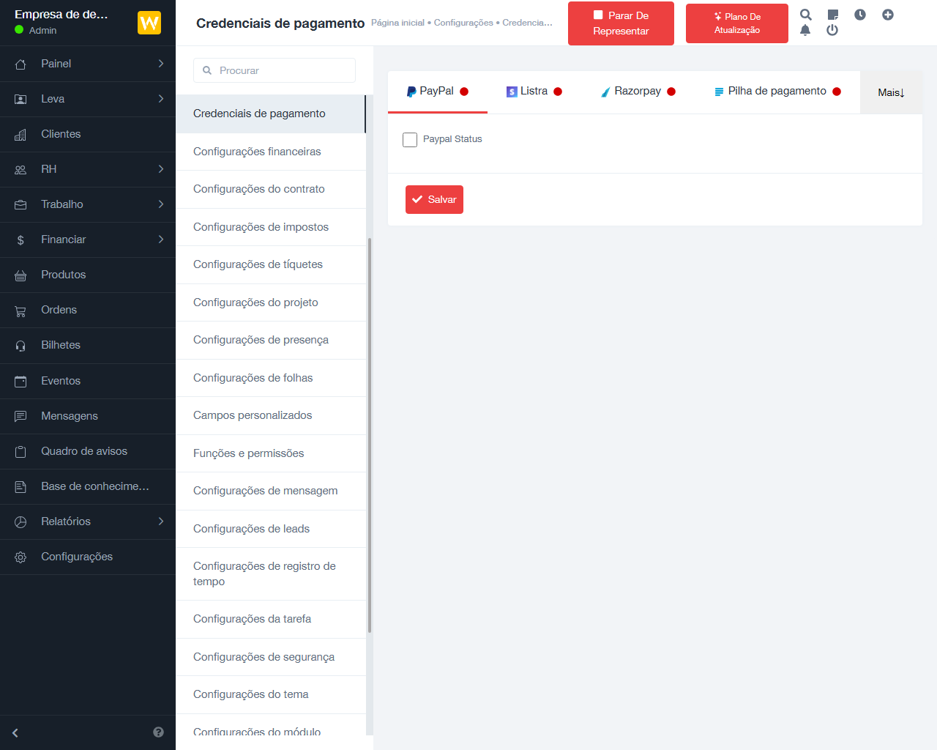
Task: Enable the Paypal Status checkbox
Action: (x=410, y=139)
